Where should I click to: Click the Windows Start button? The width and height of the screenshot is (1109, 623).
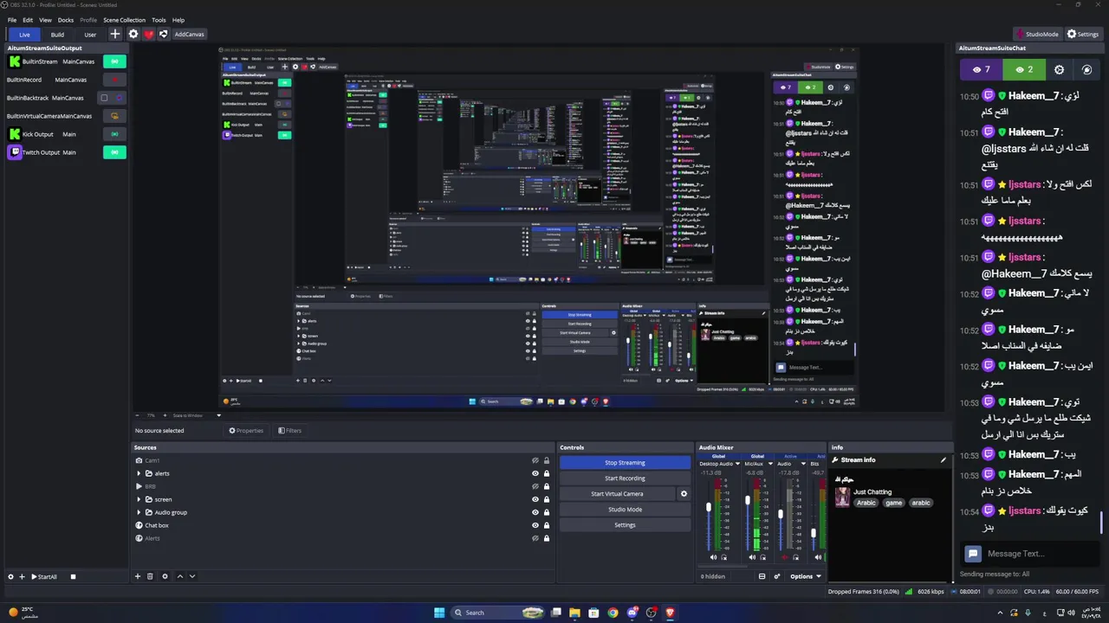point(439,613)
